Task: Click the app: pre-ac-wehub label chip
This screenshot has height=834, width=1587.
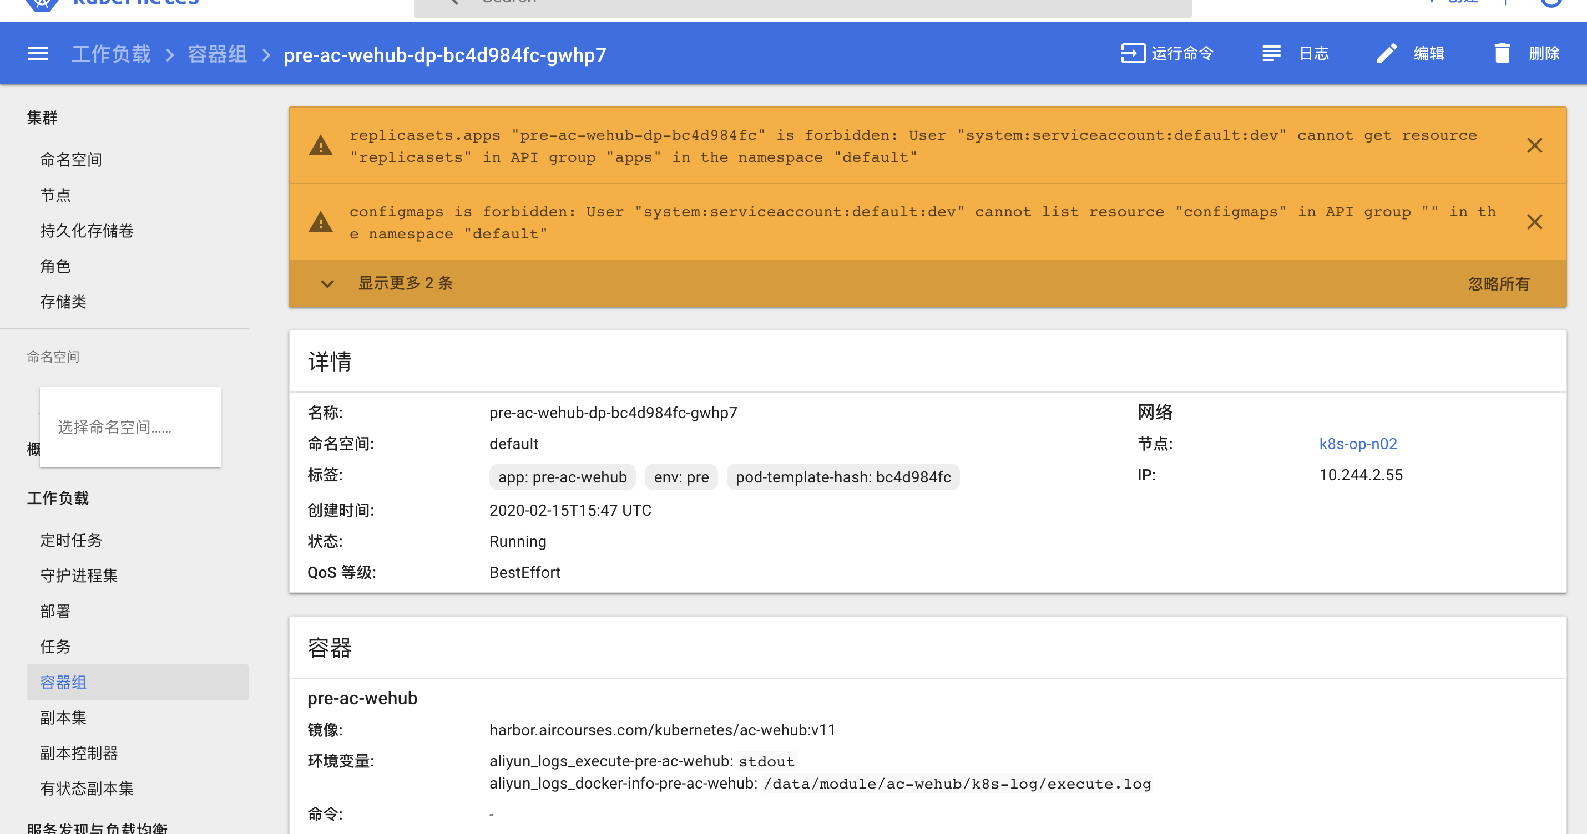Action: [x=562, y=477]
